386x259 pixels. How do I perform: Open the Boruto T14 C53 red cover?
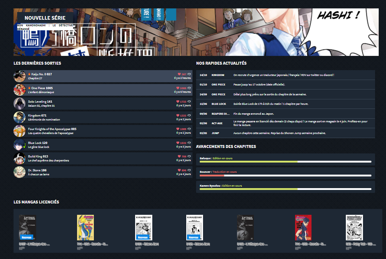(303, 228)
